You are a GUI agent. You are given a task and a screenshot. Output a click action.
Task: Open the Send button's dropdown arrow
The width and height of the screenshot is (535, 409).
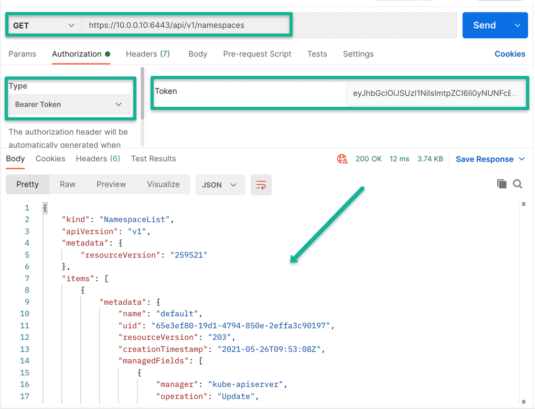click(517, 25)
